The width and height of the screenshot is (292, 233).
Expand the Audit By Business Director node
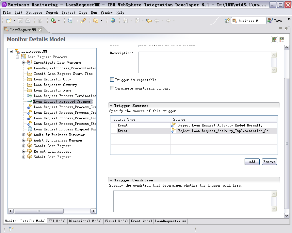(x=24, y=135)
